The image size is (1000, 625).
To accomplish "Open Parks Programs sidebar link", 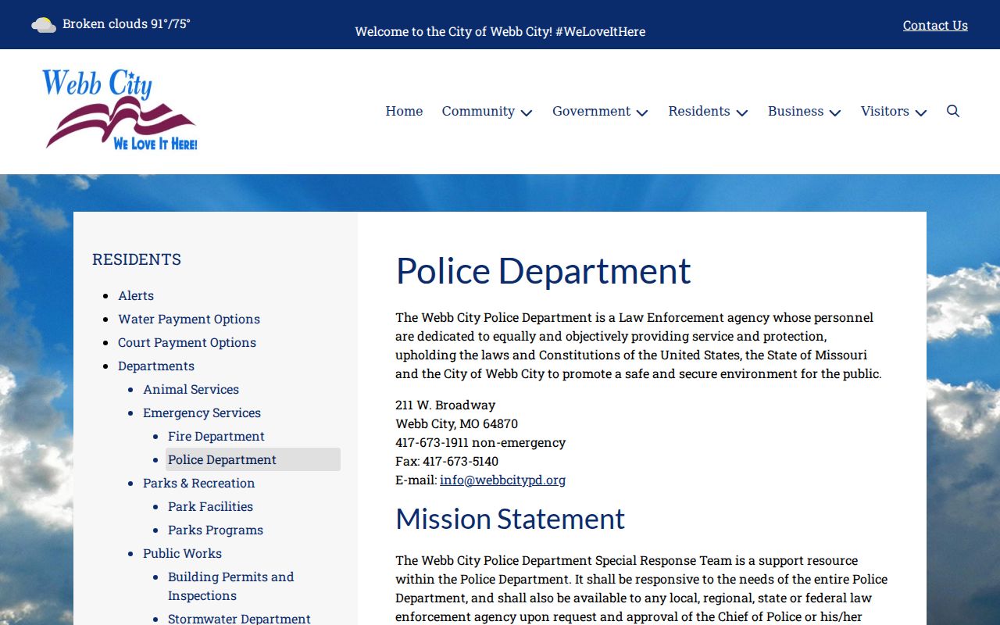I will pos(216,530).
